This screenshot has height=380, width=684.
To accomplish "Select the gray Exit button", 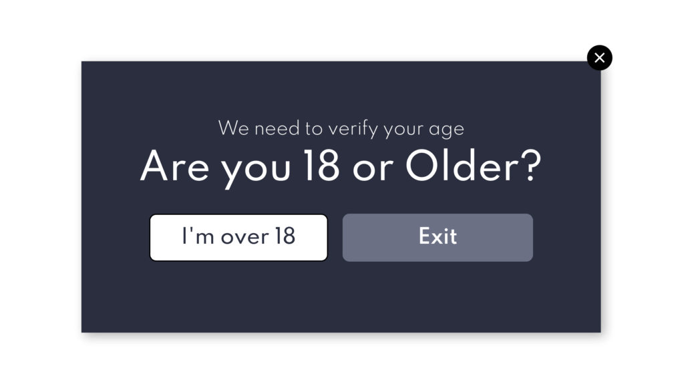I will [x=438, y=238].
